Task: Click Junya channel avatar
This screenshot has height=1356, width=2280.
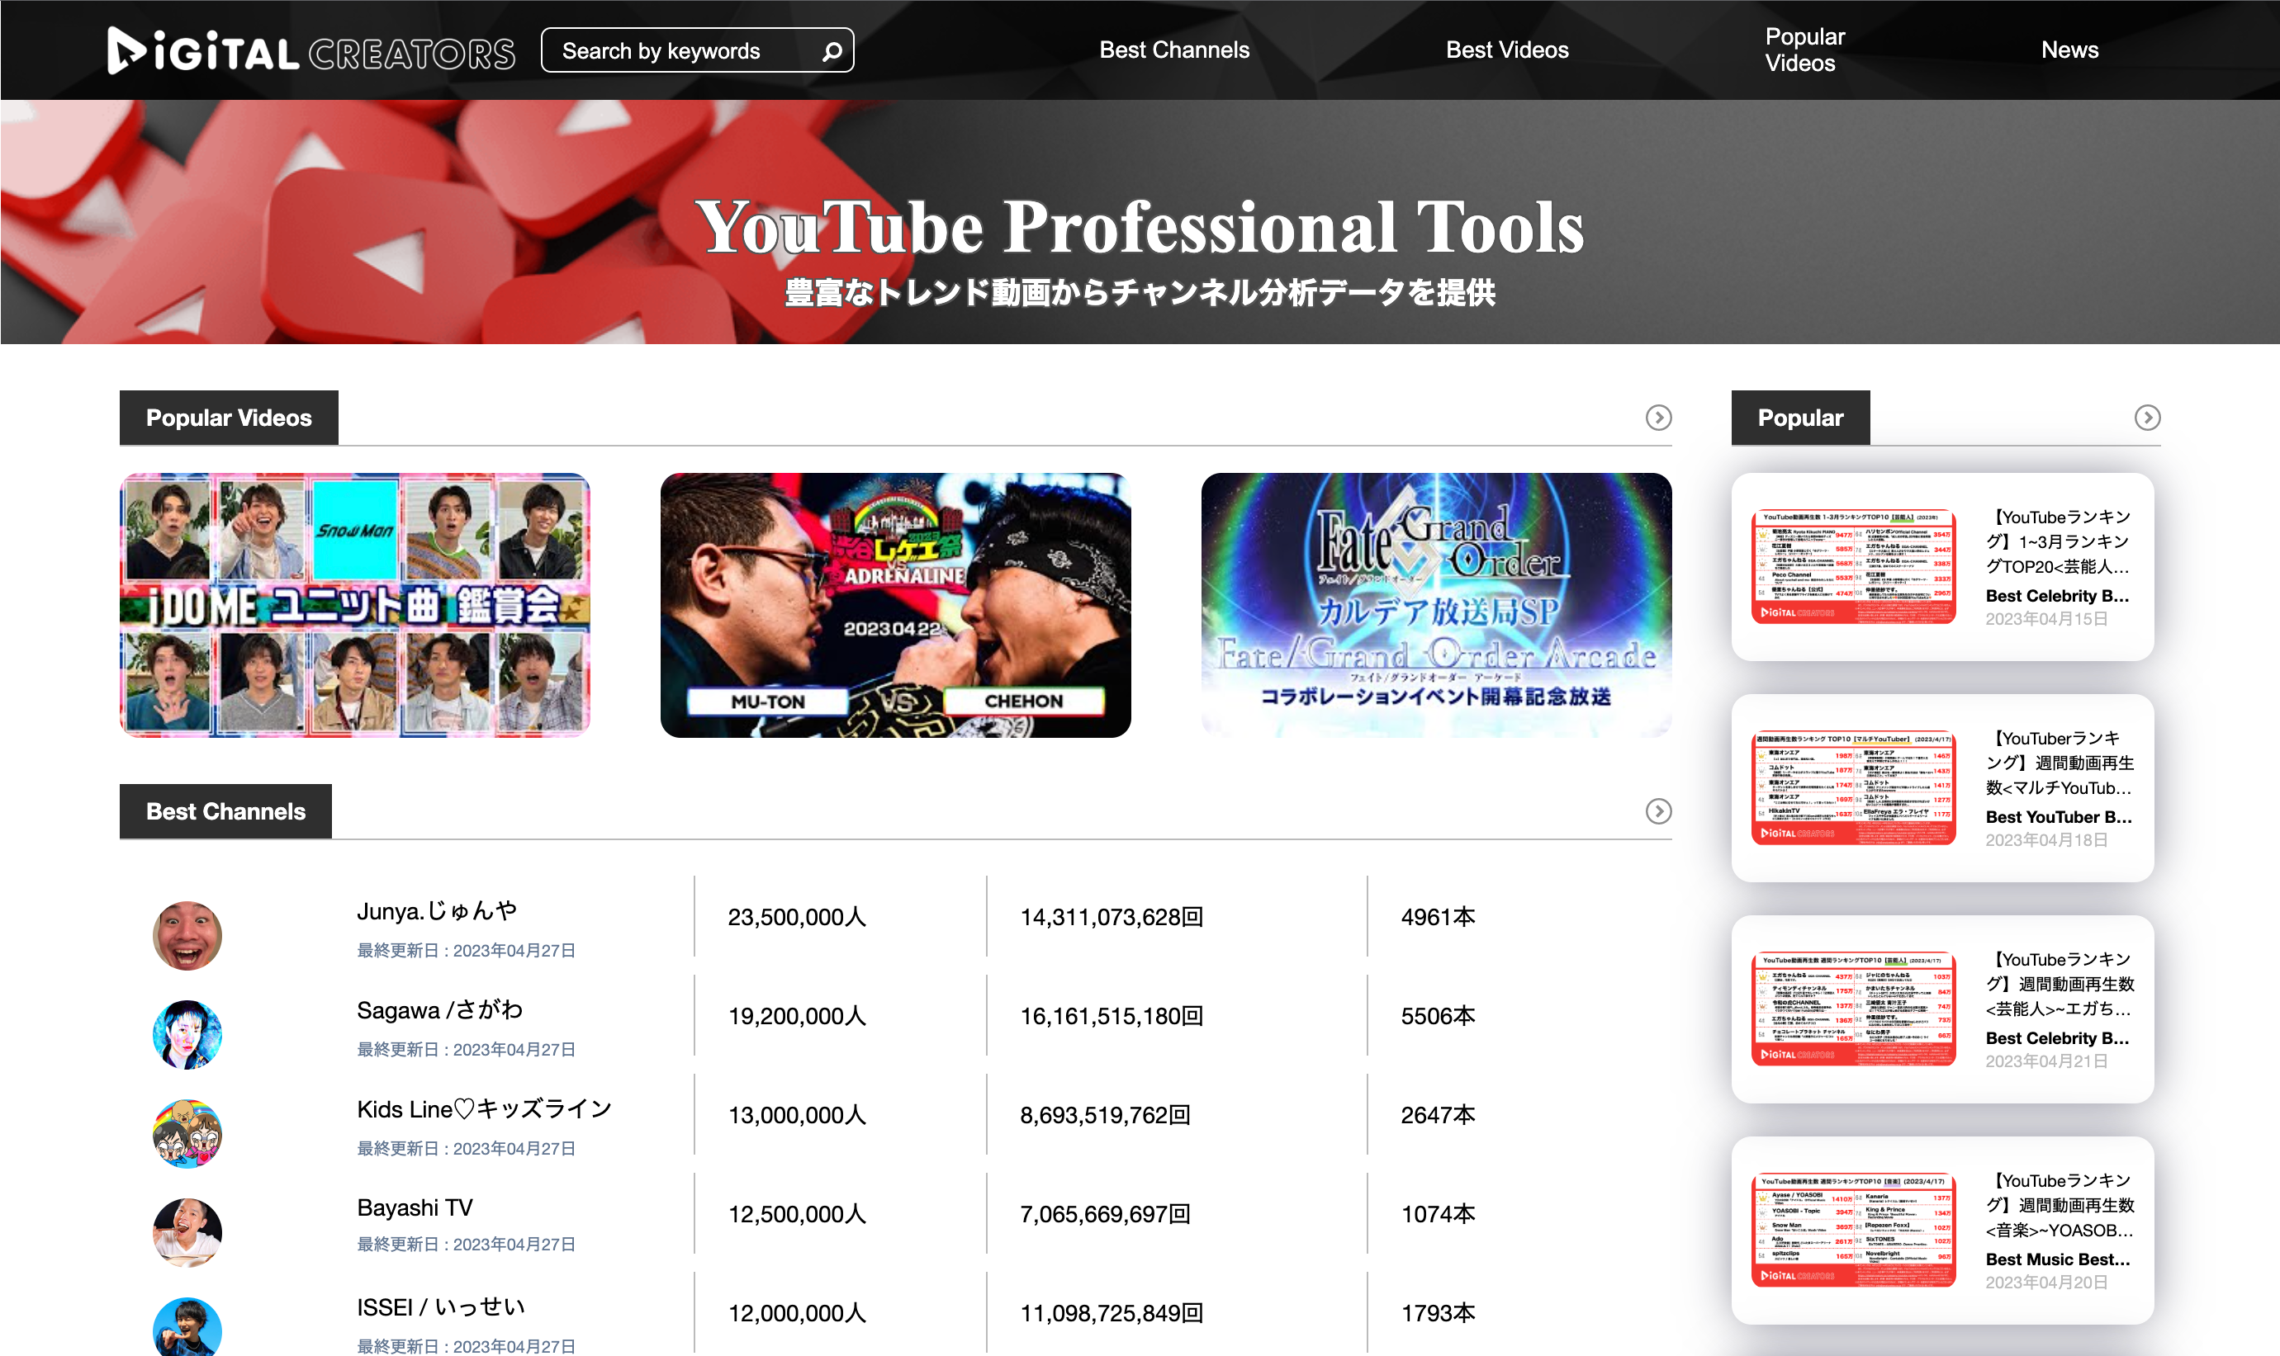Action: click(x=187, y=935)
